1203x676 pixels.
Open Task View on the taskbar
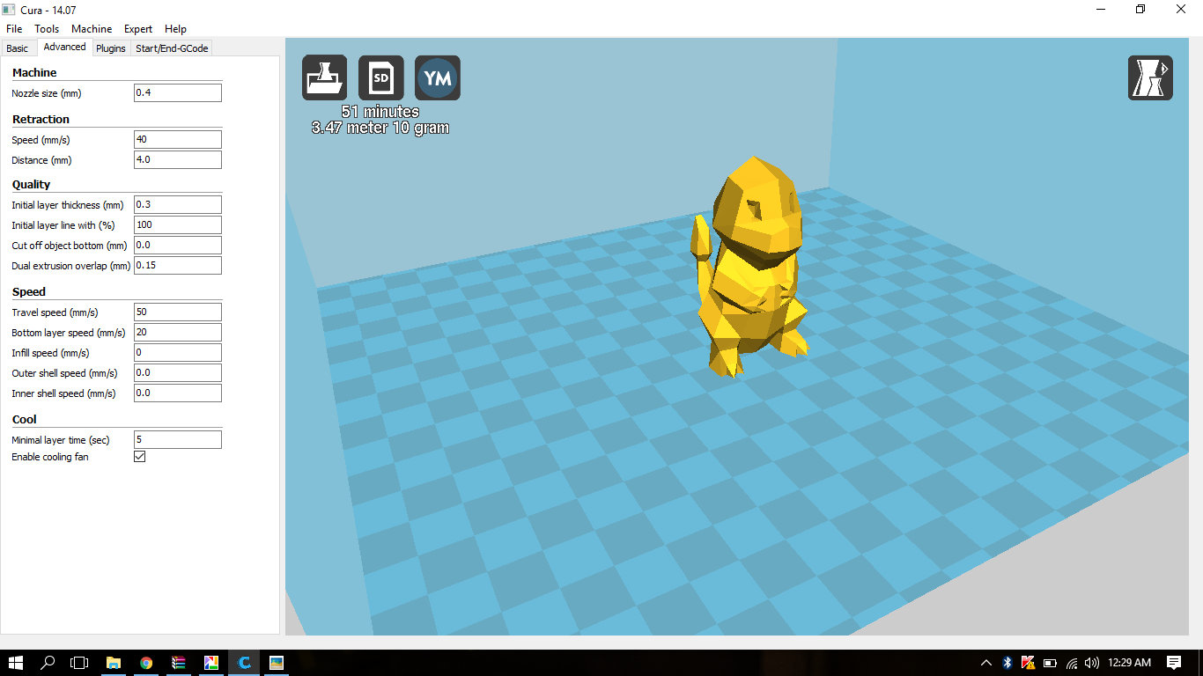(x=80, y=663)
